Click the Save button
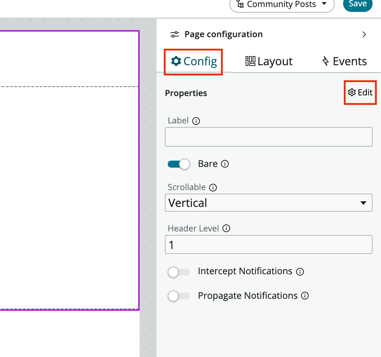 [x=357, y=4]
